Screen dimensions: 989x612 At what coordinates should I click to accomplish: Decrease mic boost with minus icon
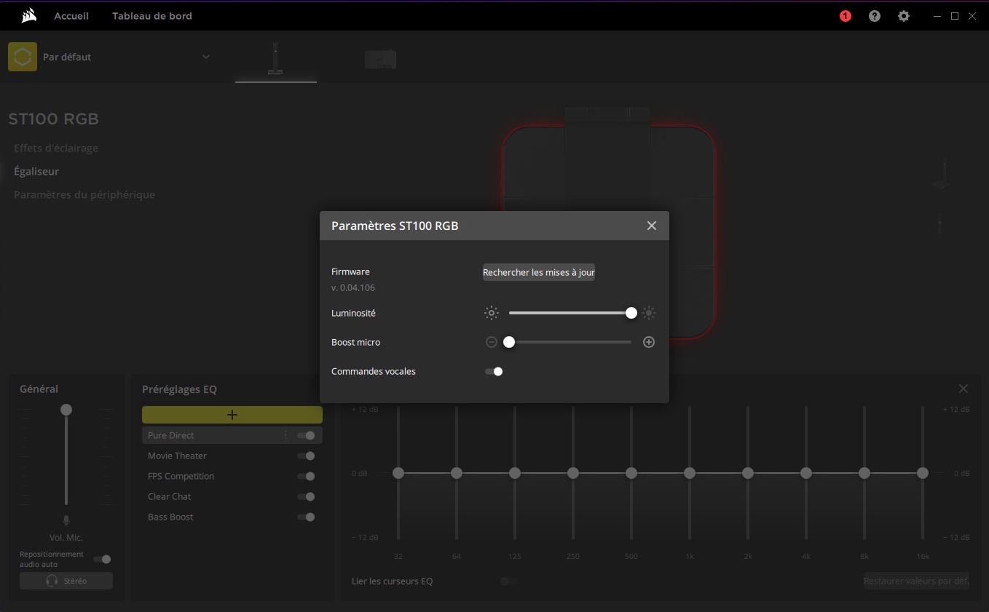492,342
